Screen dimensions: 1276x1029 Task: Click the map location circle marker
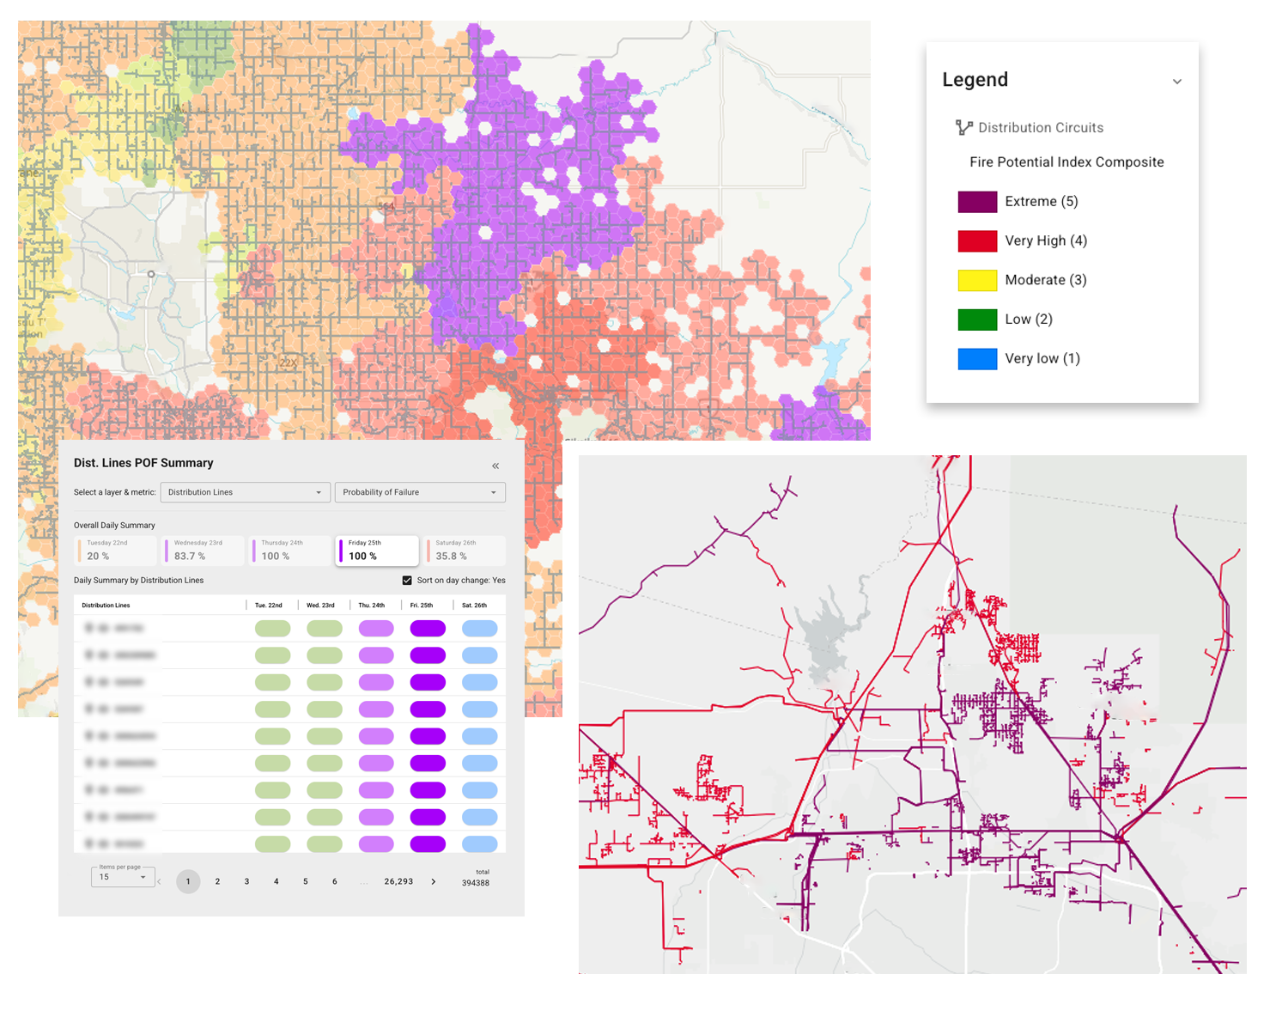pos(151,274)
